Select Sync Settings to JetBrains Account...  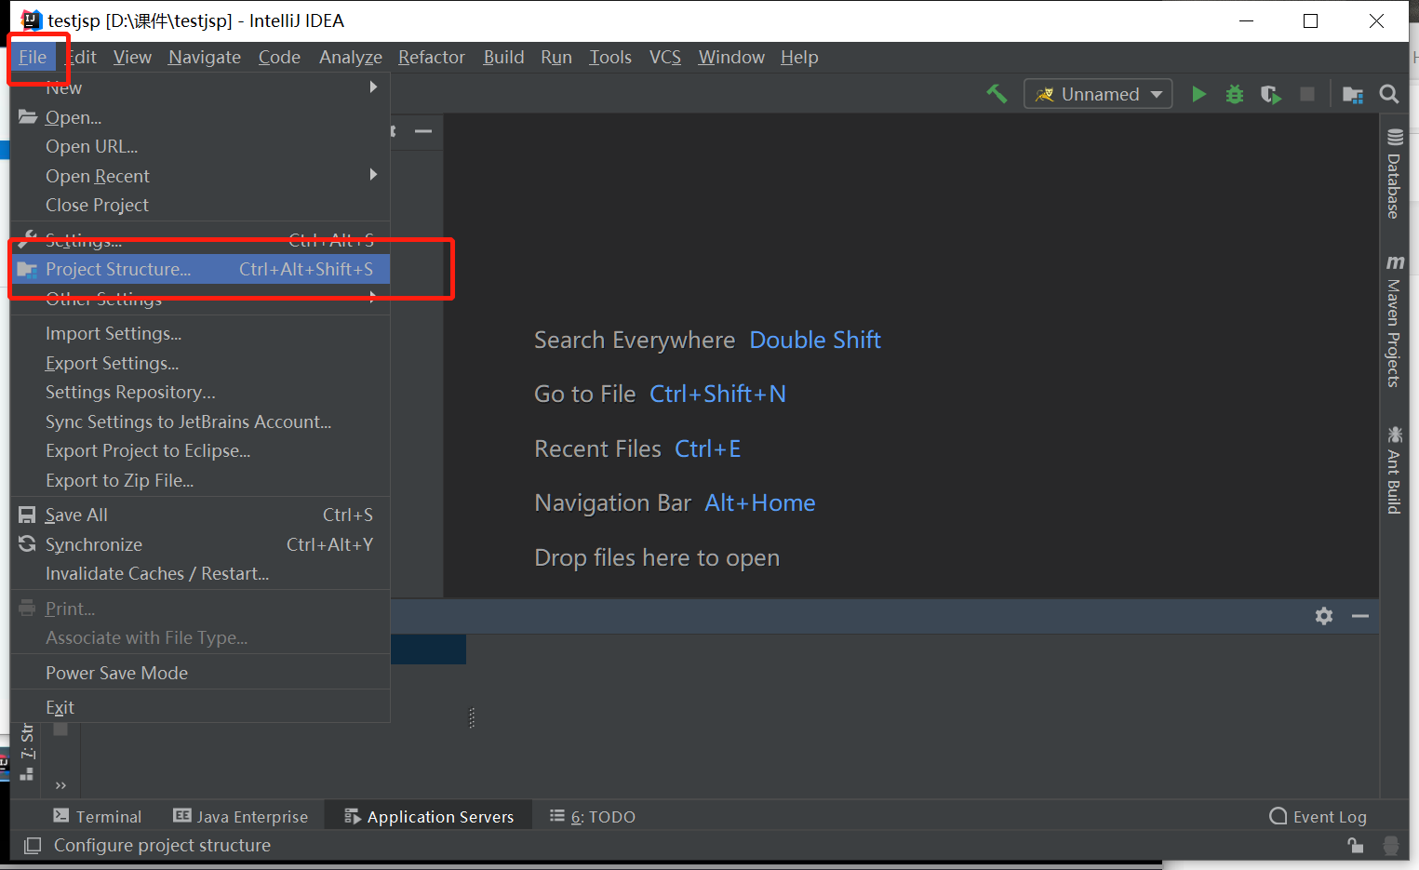point(200,422)
